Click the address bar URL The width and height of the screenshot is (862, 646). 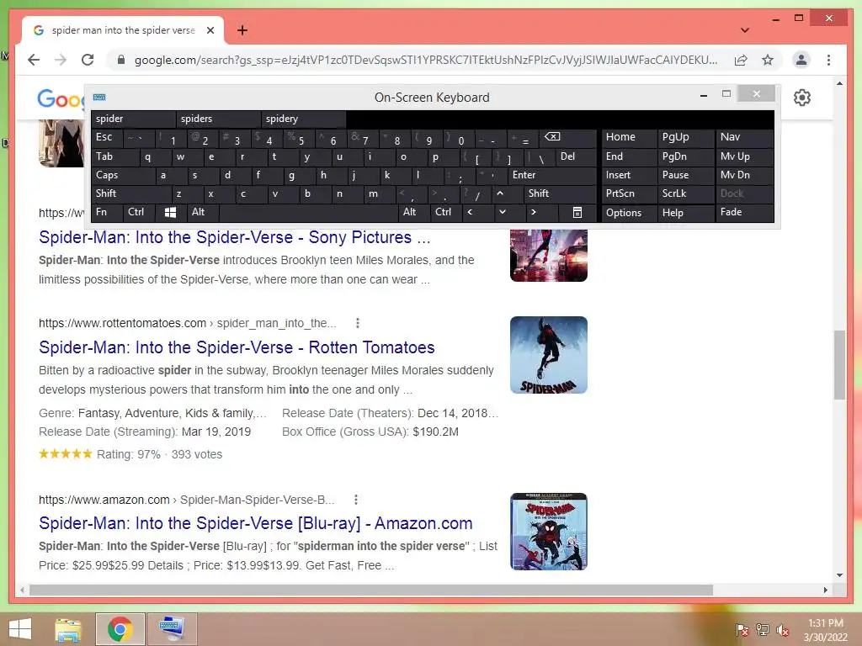click(425, 60)
